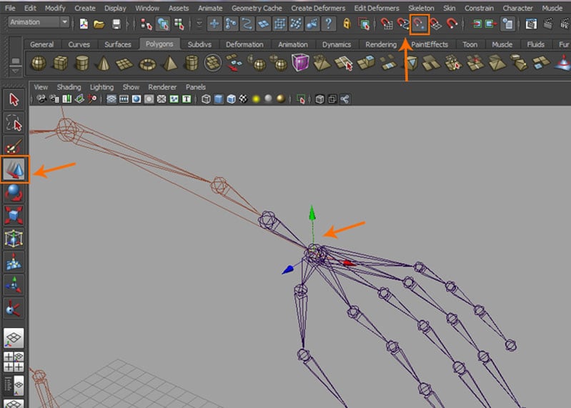The image size is (571, 408).
Task: Open the Skeleton menu
Action: click(420, 8)
